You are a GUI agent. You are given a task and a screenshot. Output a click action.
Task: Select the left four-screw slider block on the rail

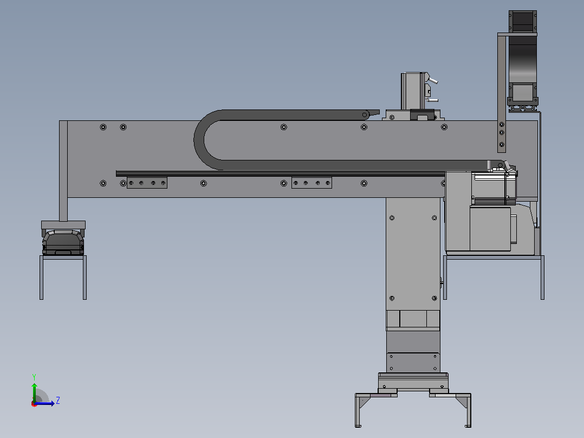[147, 183]
